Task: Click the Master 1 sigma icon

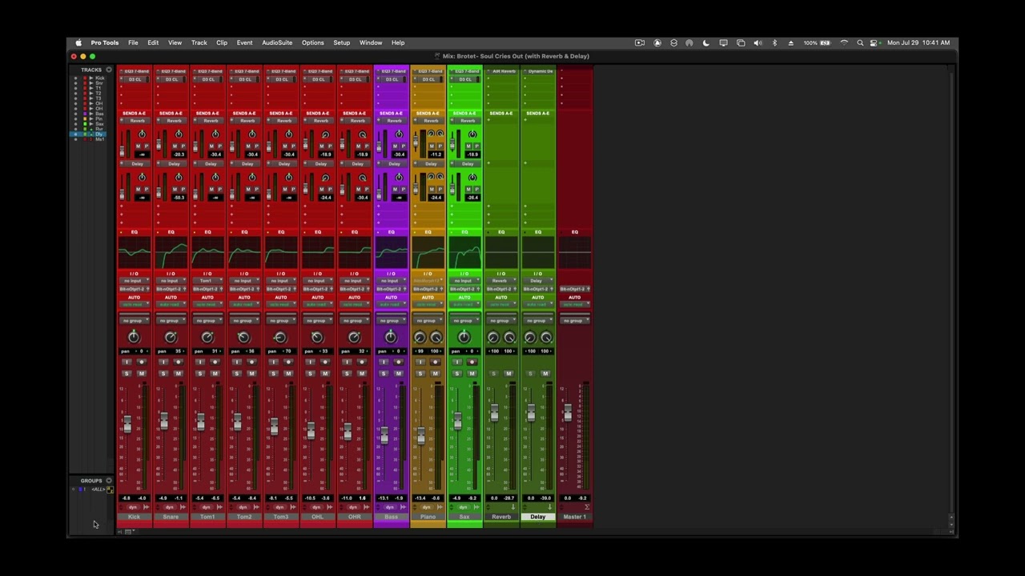Action: click(x=587, y=507)
